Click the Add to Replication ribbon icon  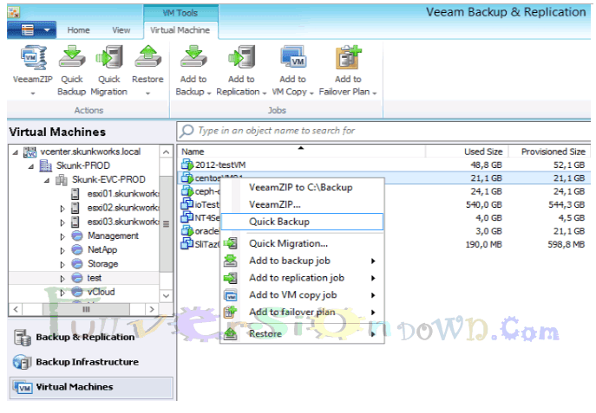tap(241, 57)
